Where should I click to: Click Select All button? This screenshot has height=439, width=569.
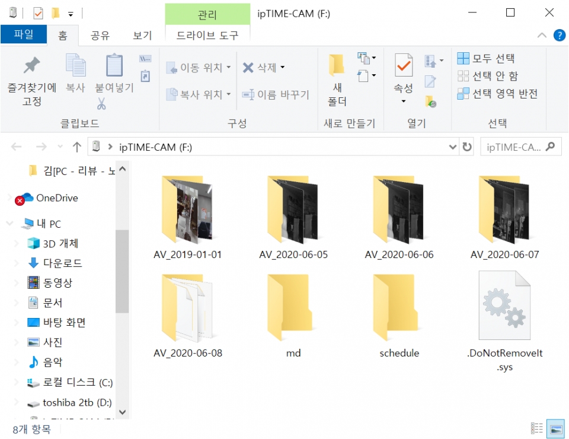pyautogui.click(x=486, y=58)
